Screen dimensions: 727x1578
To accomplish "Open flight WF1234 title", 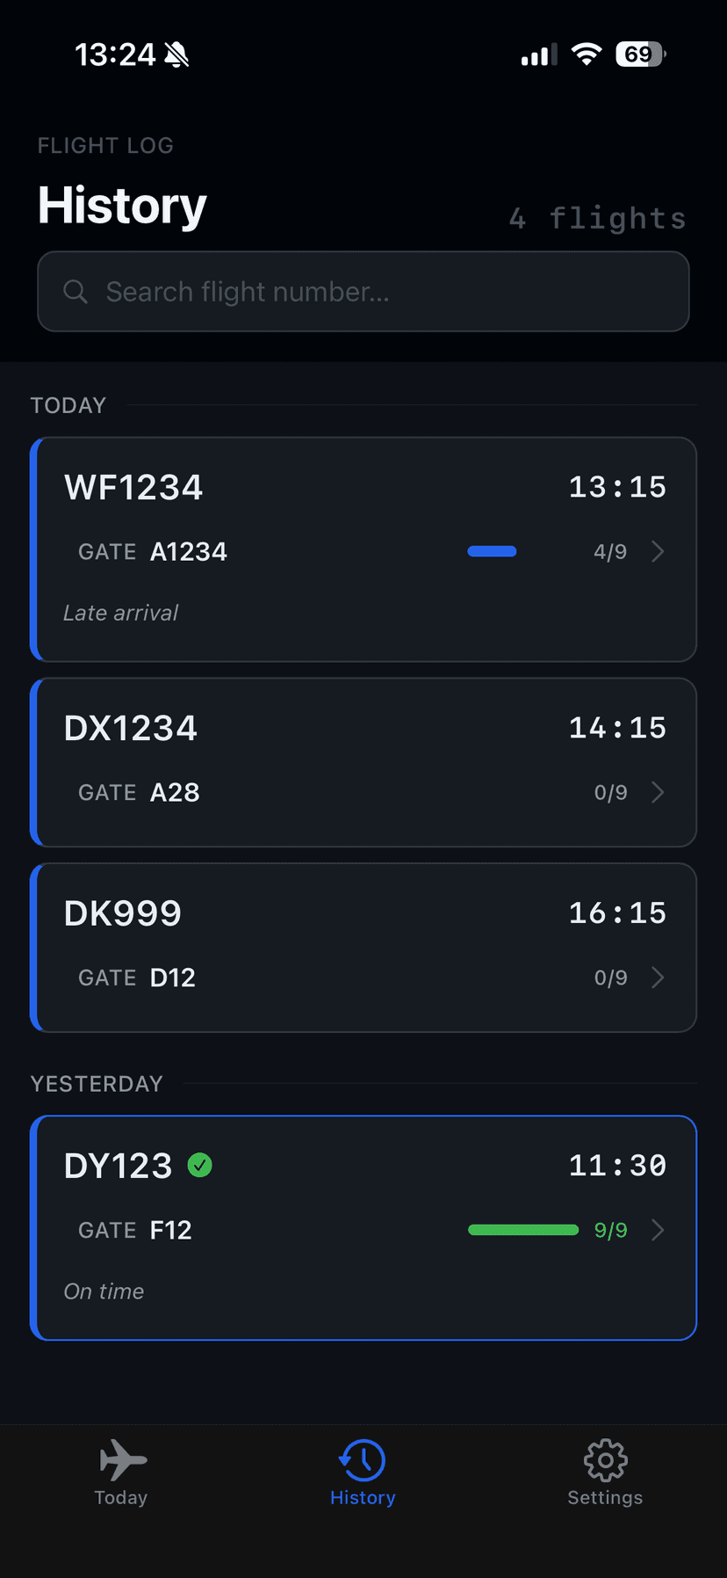I will 133,488.
